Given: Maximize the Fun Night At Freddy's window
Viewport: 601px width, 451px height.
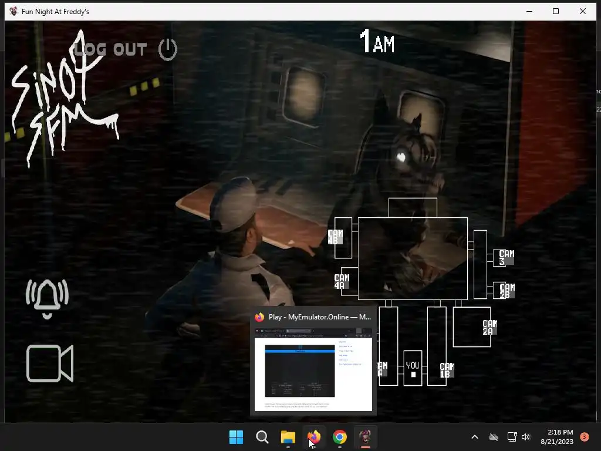Looking at the screenshot, I should (x=556, y=11).
